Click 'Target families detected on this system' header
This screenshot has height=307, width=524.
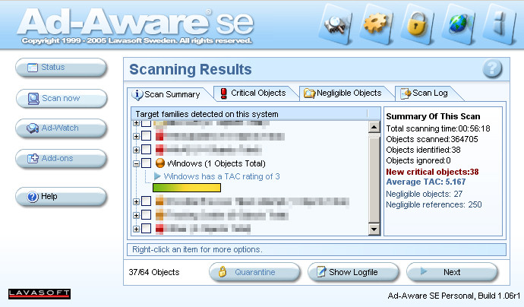[207, 114]
